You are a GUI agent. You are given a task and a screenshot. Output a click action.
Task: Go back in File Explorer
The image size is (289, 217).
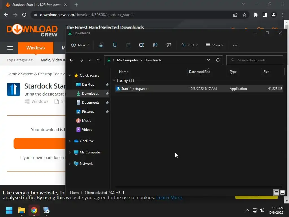tap(71, 60)
